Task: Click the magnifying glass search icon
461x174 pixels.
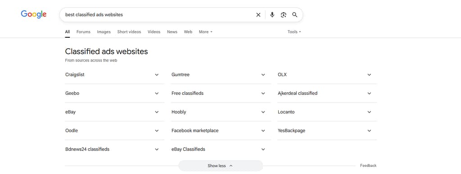Action: 294,15
